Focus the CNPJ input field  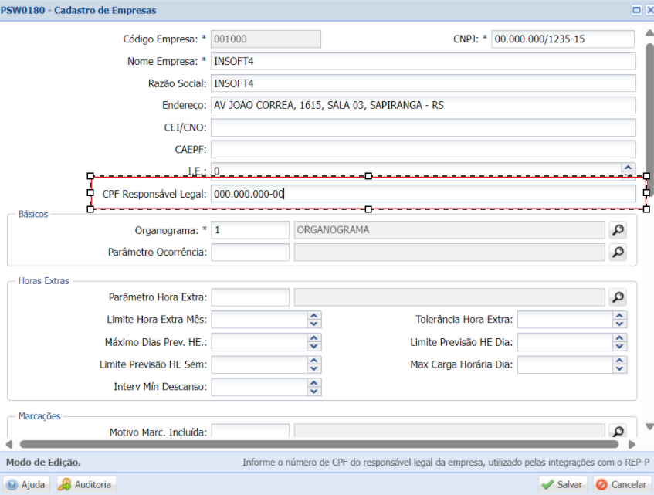[x=563, y=39]
